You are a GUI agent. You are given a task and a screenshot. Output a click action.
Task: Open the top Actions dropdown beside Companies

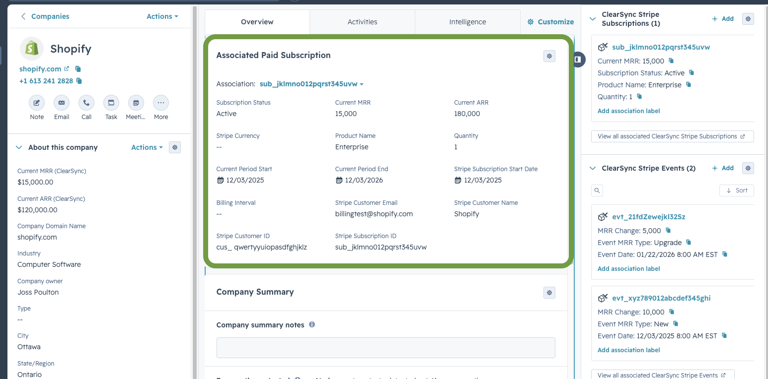point(162,16)
